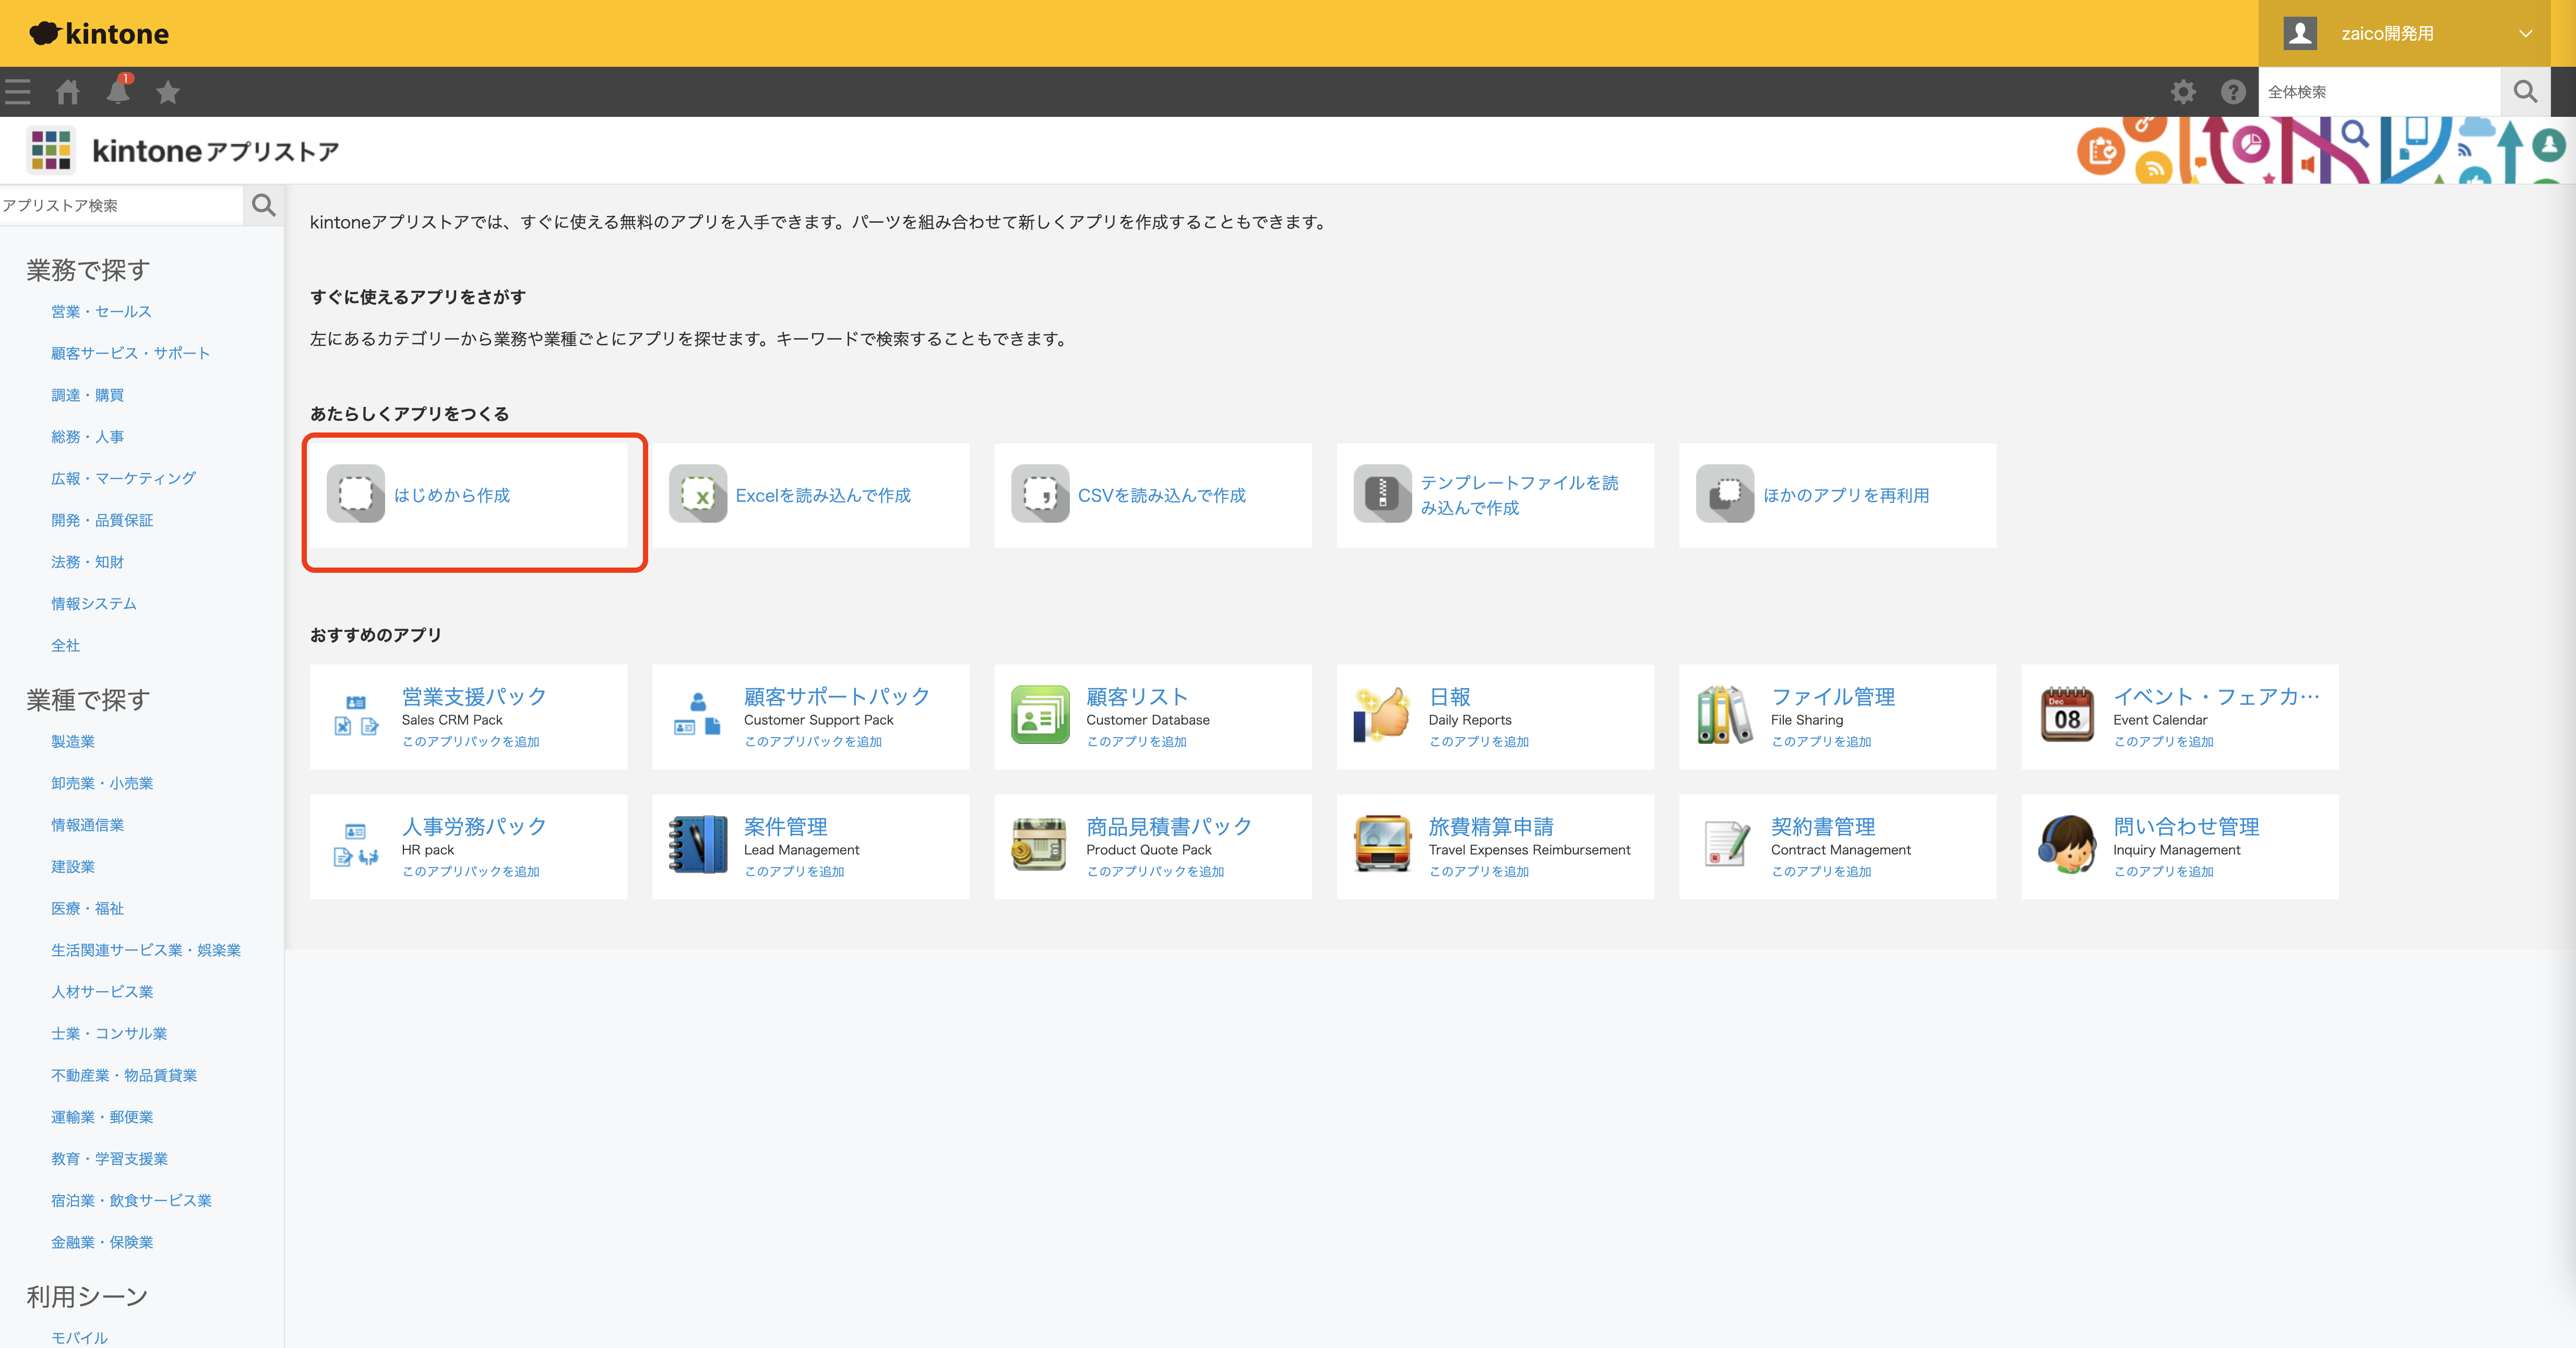The width and height of the screenshot is (2576, 1348).
Task: Select 総務・人事 category
Action: [x=87, y=437]
